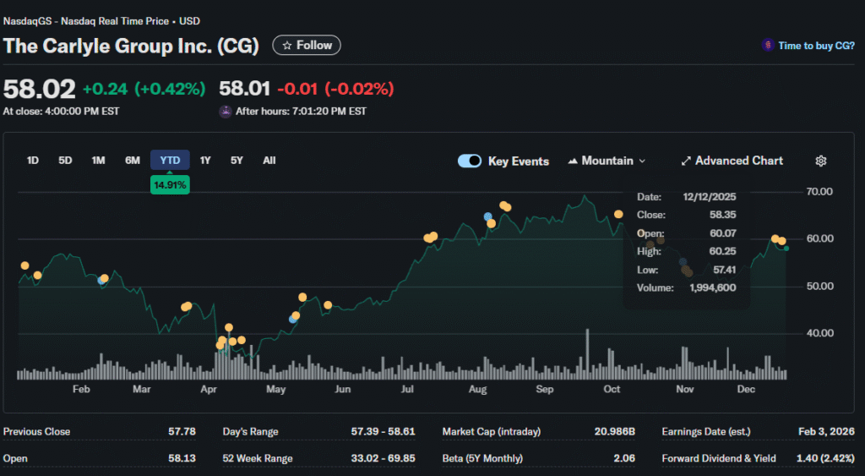This screenshot has height=476, width=865.
Task: Show the 1Y price chart
Action: coord(205,161)
